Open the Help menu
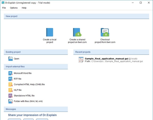Viewport: 153px width, 120px height. (24, 8)
